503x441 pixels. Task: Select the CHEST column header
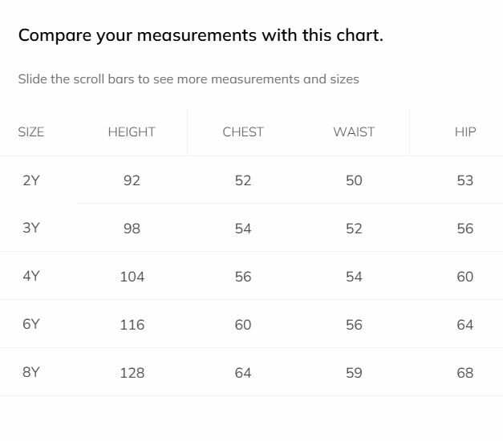(x=243, y=132)
